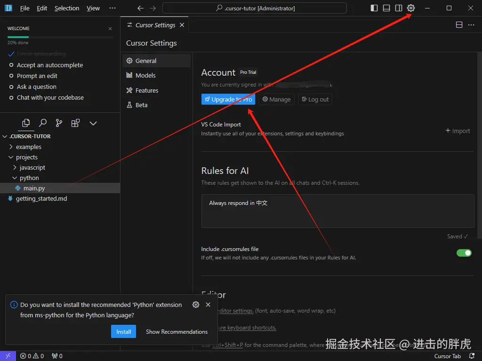Select Beta settings section
This screenshot has height=361, width=482.
[x=156, y=105]
